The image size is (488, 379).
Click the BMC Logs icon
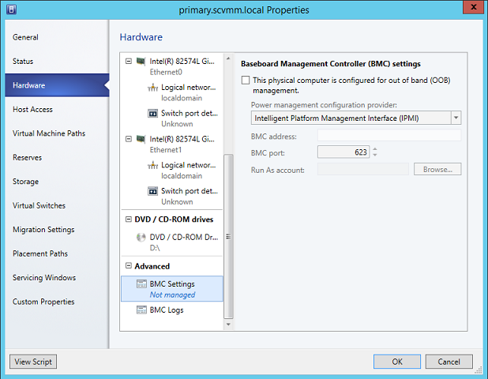click(x=142, y=310)
